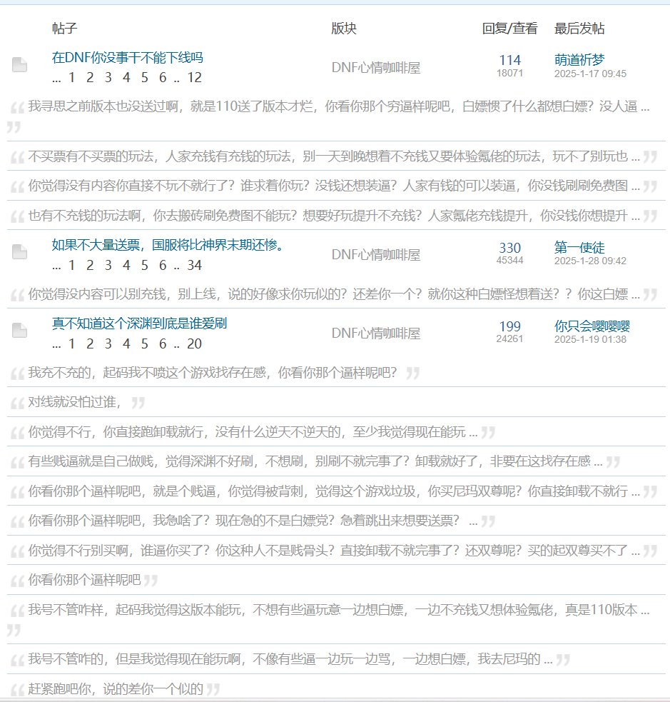Screen dimensions: 670x702
Task: Click reply count 330
Action: 510,248
